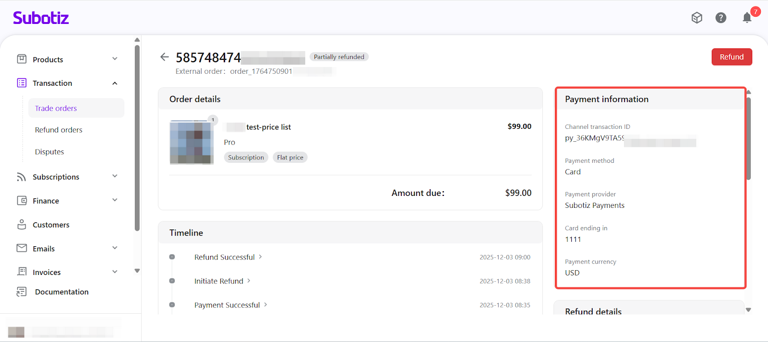768x342 pixels.
Task: Click the Documentation icon in sidebar
Action: click(x=22, y=292)
